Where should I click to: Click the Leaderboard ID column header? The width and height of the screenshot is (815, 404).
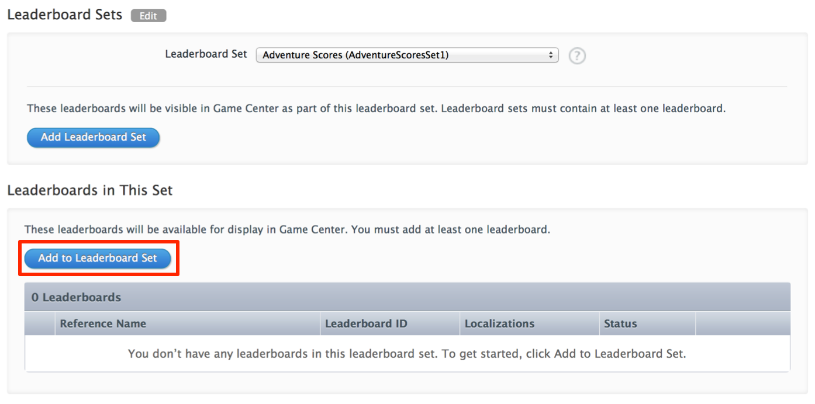tap(366, 323)
